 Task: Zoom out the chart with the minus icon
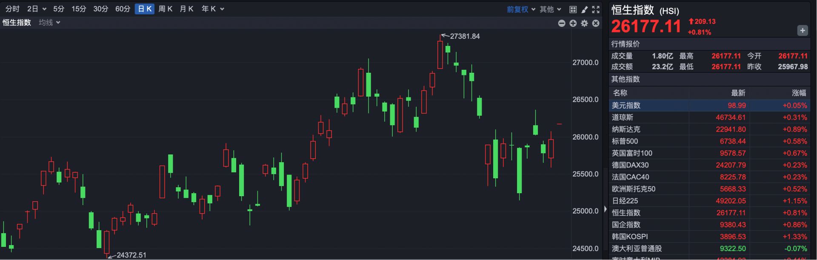click(562, 23)
